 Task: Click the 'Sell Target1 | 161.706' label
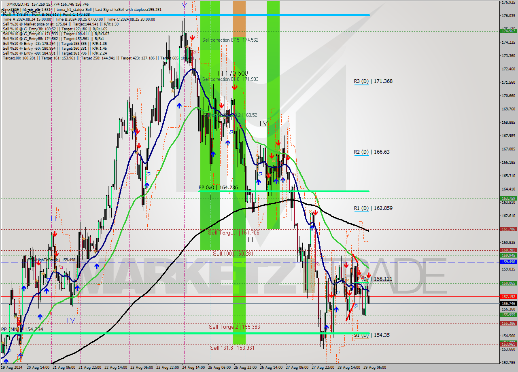234,233
